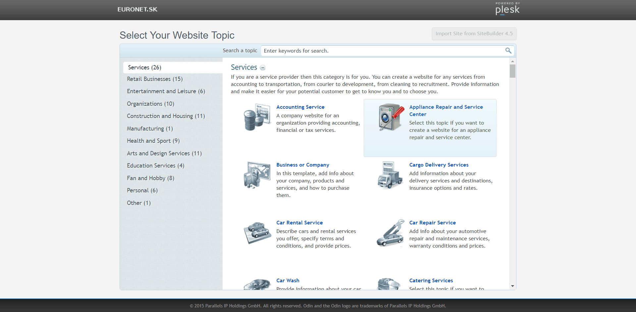636x312 pixels.
Task: Click the Accounting Service coins icon
Action: 257,117
